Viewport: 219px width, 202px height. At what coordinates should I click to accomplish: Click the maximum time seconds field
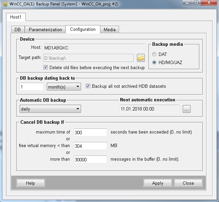90,132
